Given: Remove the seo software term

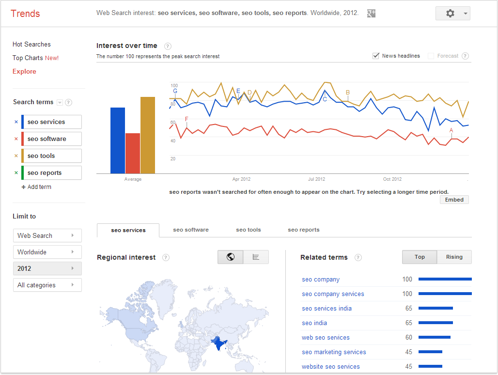Looking at the screenshot, I should click(x=16, y=139).
